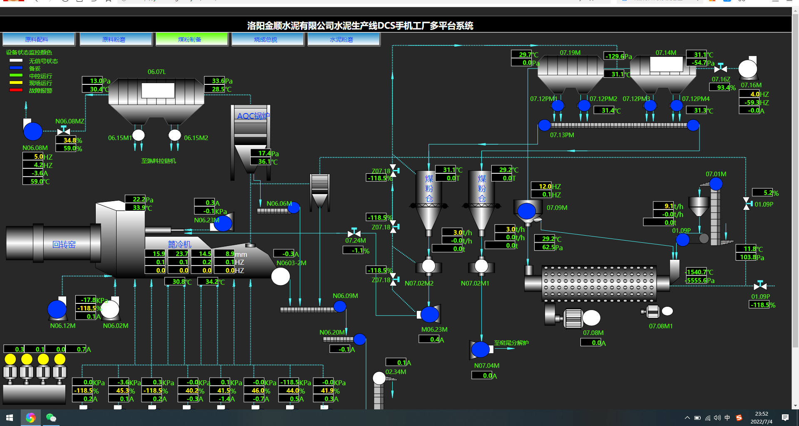This screenshot has width=799, height=426.
Task: Click the 07.24M valve icon
Action: pyautogui.click(x=354, y=233)
